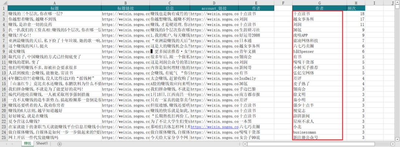Select the 新注册公众号 cell
Image resolution: width=400 pixels, height=147 pixels.
tap(319, 138)
